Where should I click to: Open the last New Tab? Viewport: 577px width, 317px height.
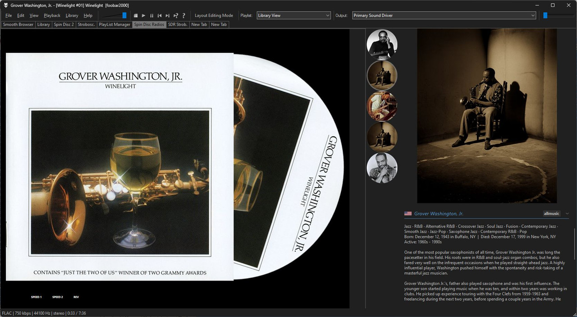click(x=219, y=24)
